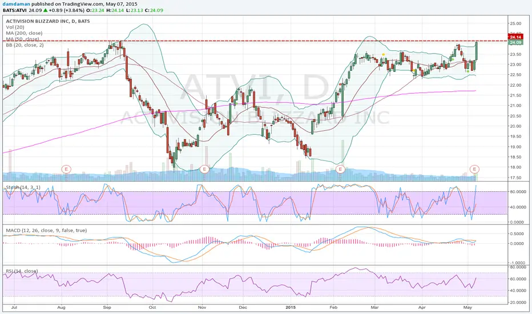Click the earnings E marker near February
Image resolution: width=532 pixels, height=314 pixels.
click(x=340, y=169)
